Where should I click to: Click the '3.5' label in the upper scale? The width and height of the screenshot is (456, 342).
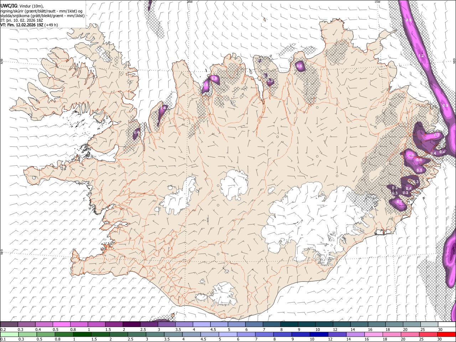[x=178, y=330]
